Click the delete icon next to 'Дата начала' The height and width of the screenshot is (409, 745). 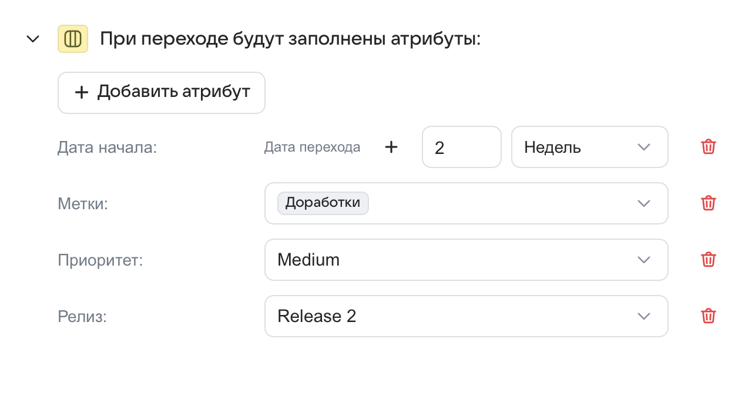coord(708,147)
